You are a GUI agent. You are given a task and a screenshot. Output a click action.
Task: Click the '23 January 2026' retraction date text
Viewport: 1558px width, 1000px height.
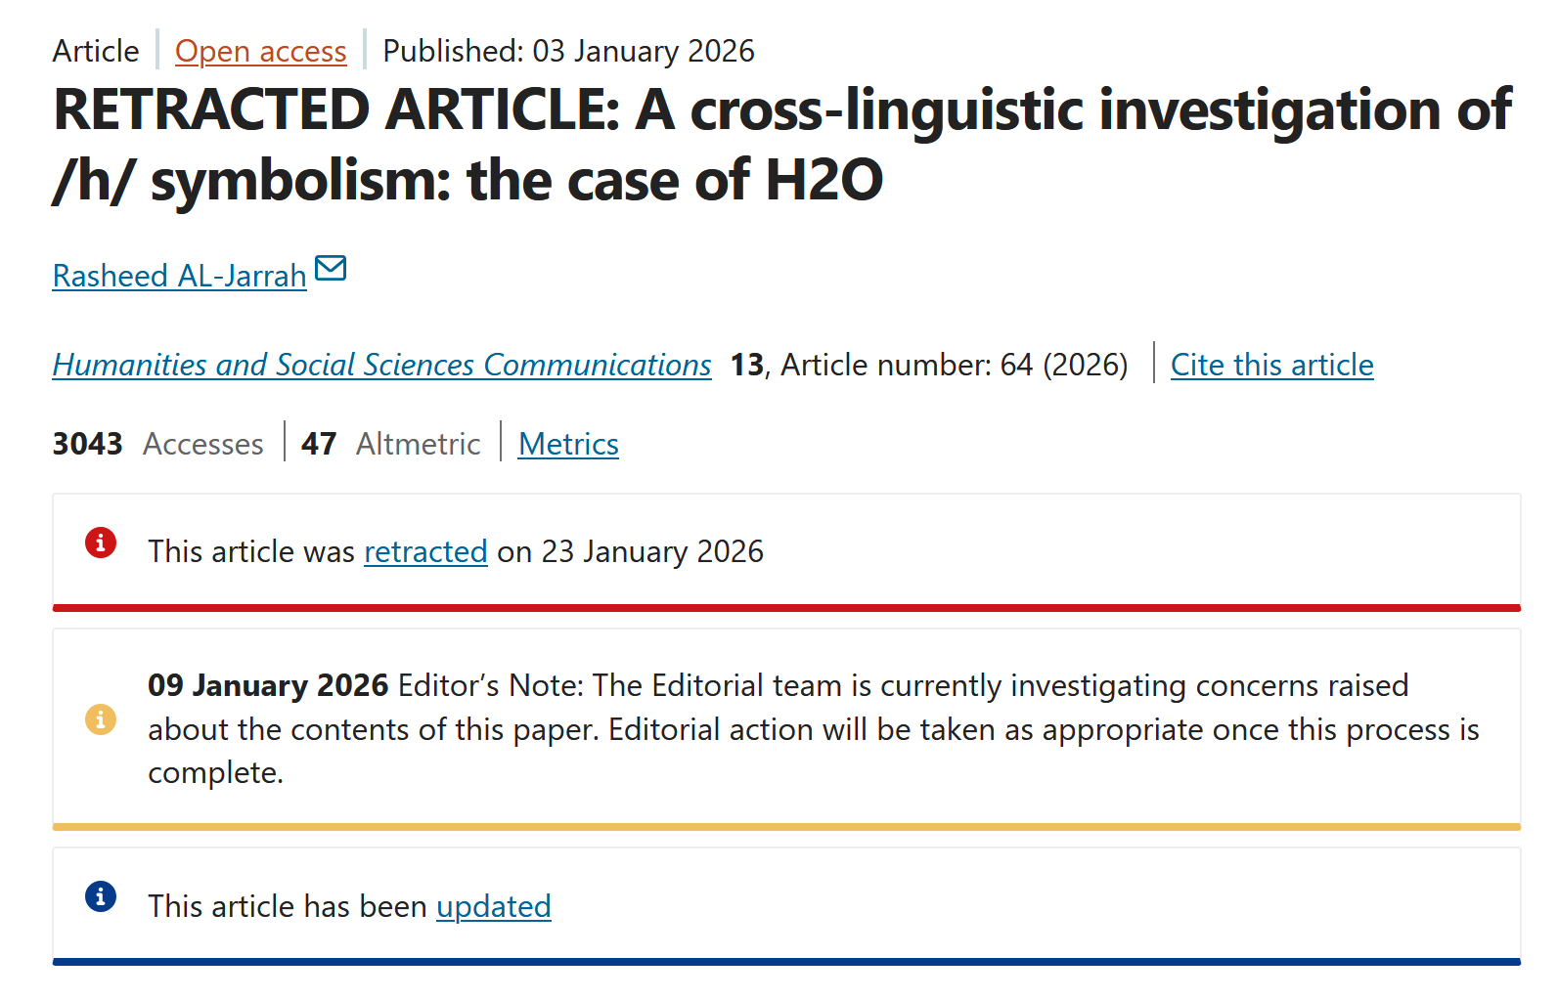(652, 551)
